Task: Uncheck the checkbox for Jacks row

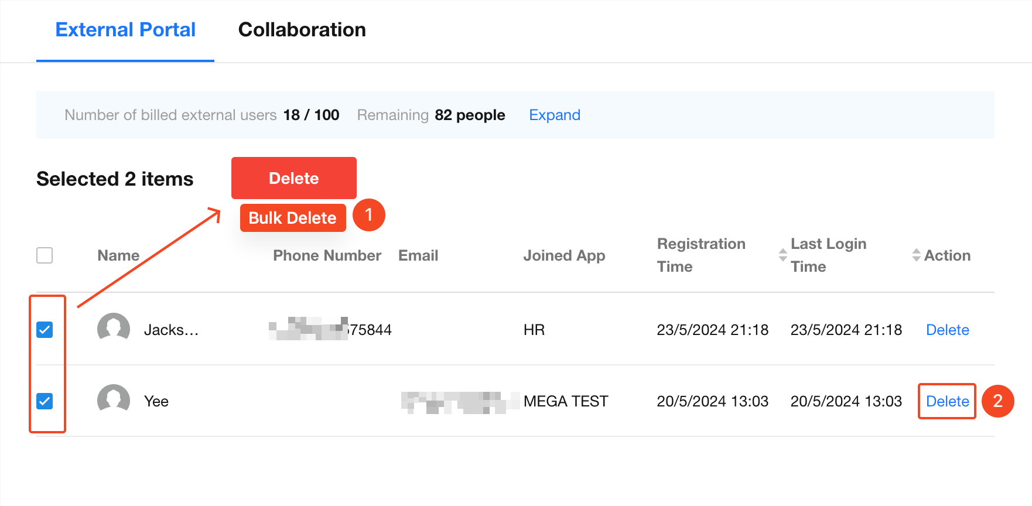Action: (45, 330)
